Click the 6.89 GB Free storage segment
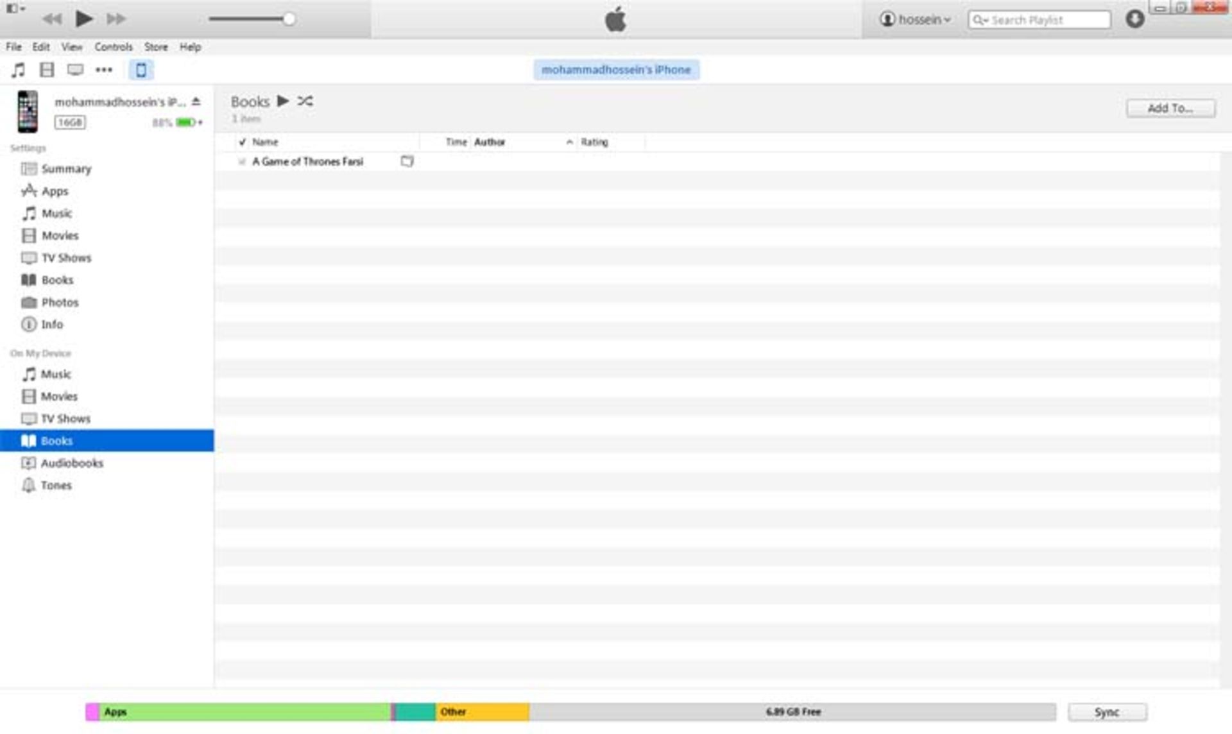 point(792,712)
